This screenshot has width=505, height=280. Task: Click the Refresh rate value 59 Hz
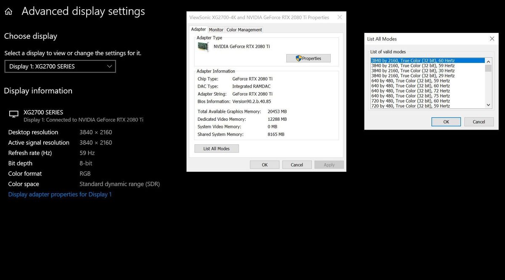[87, 153]
